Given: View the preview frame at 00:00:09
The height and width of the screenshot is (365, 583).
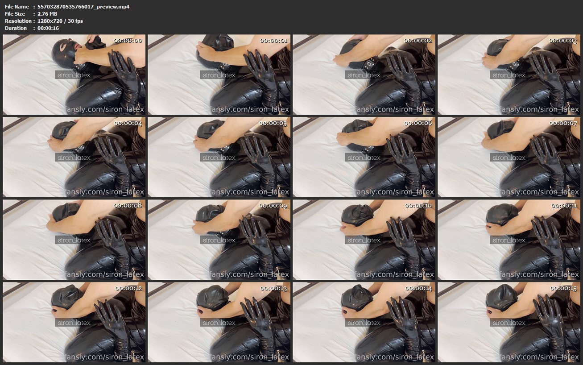Looking at the screenshot, I should coord(219,240).
